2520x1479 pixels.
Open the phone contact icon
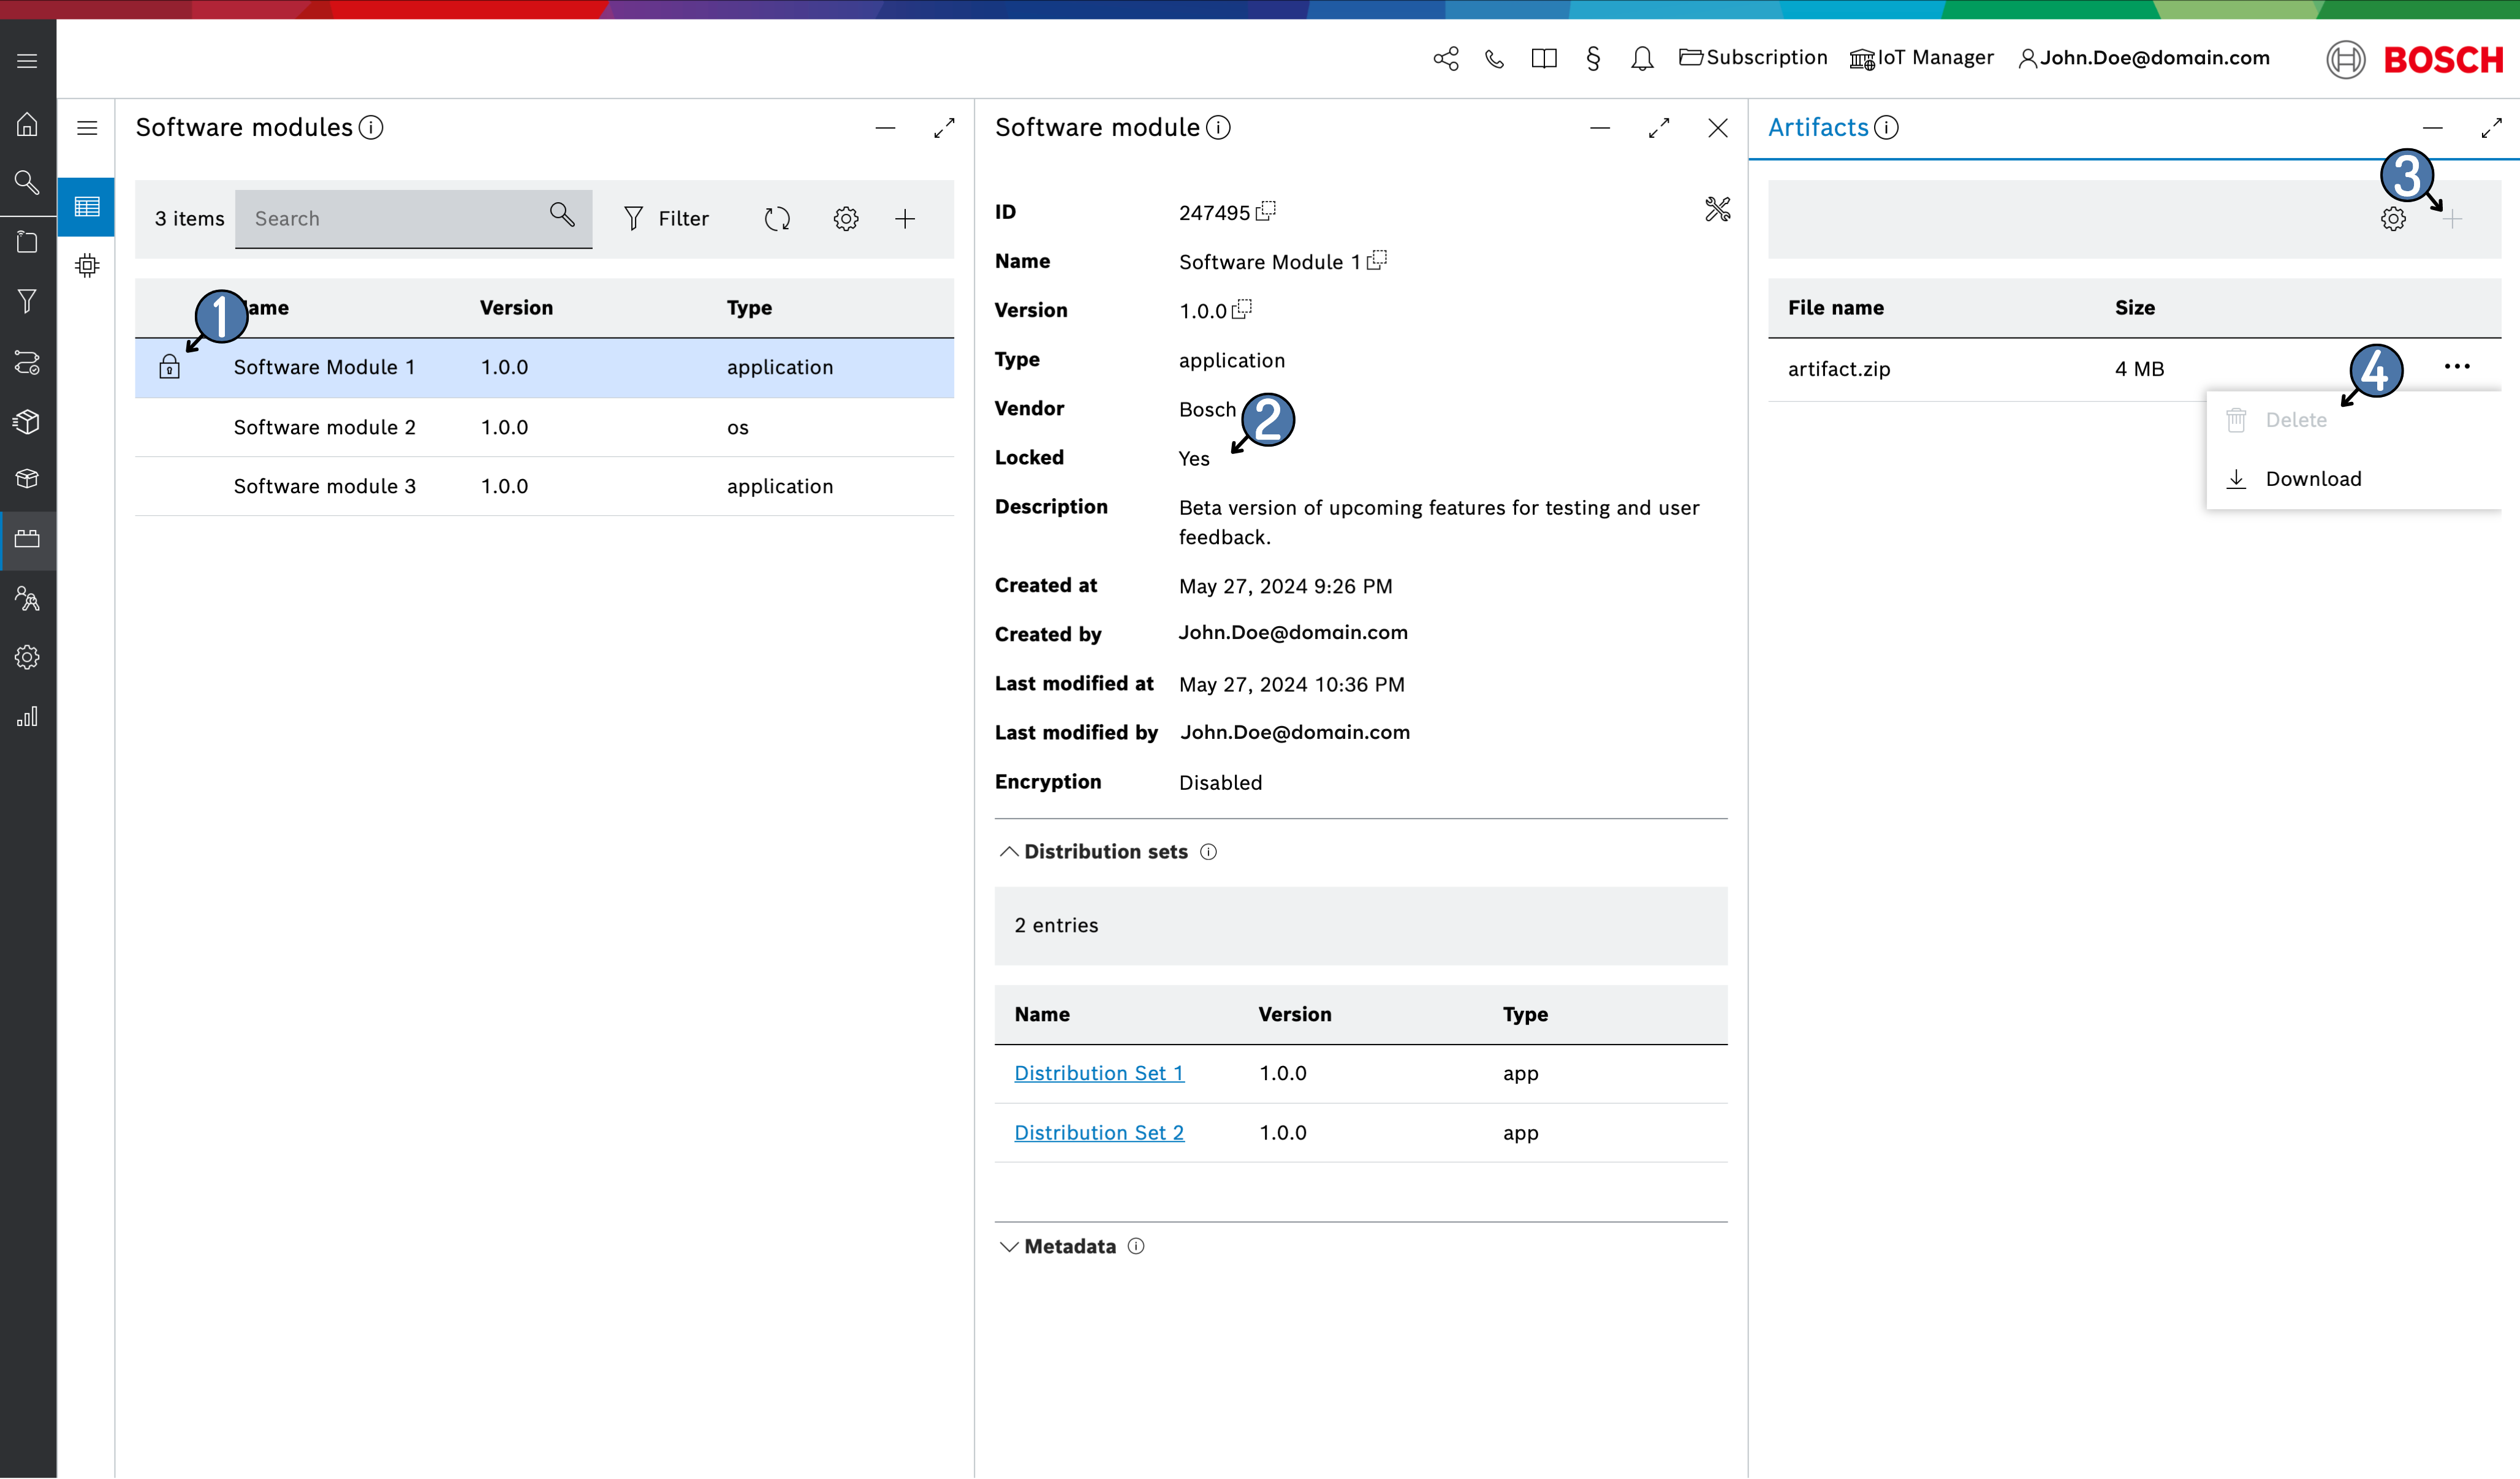tap(1494, 59)
